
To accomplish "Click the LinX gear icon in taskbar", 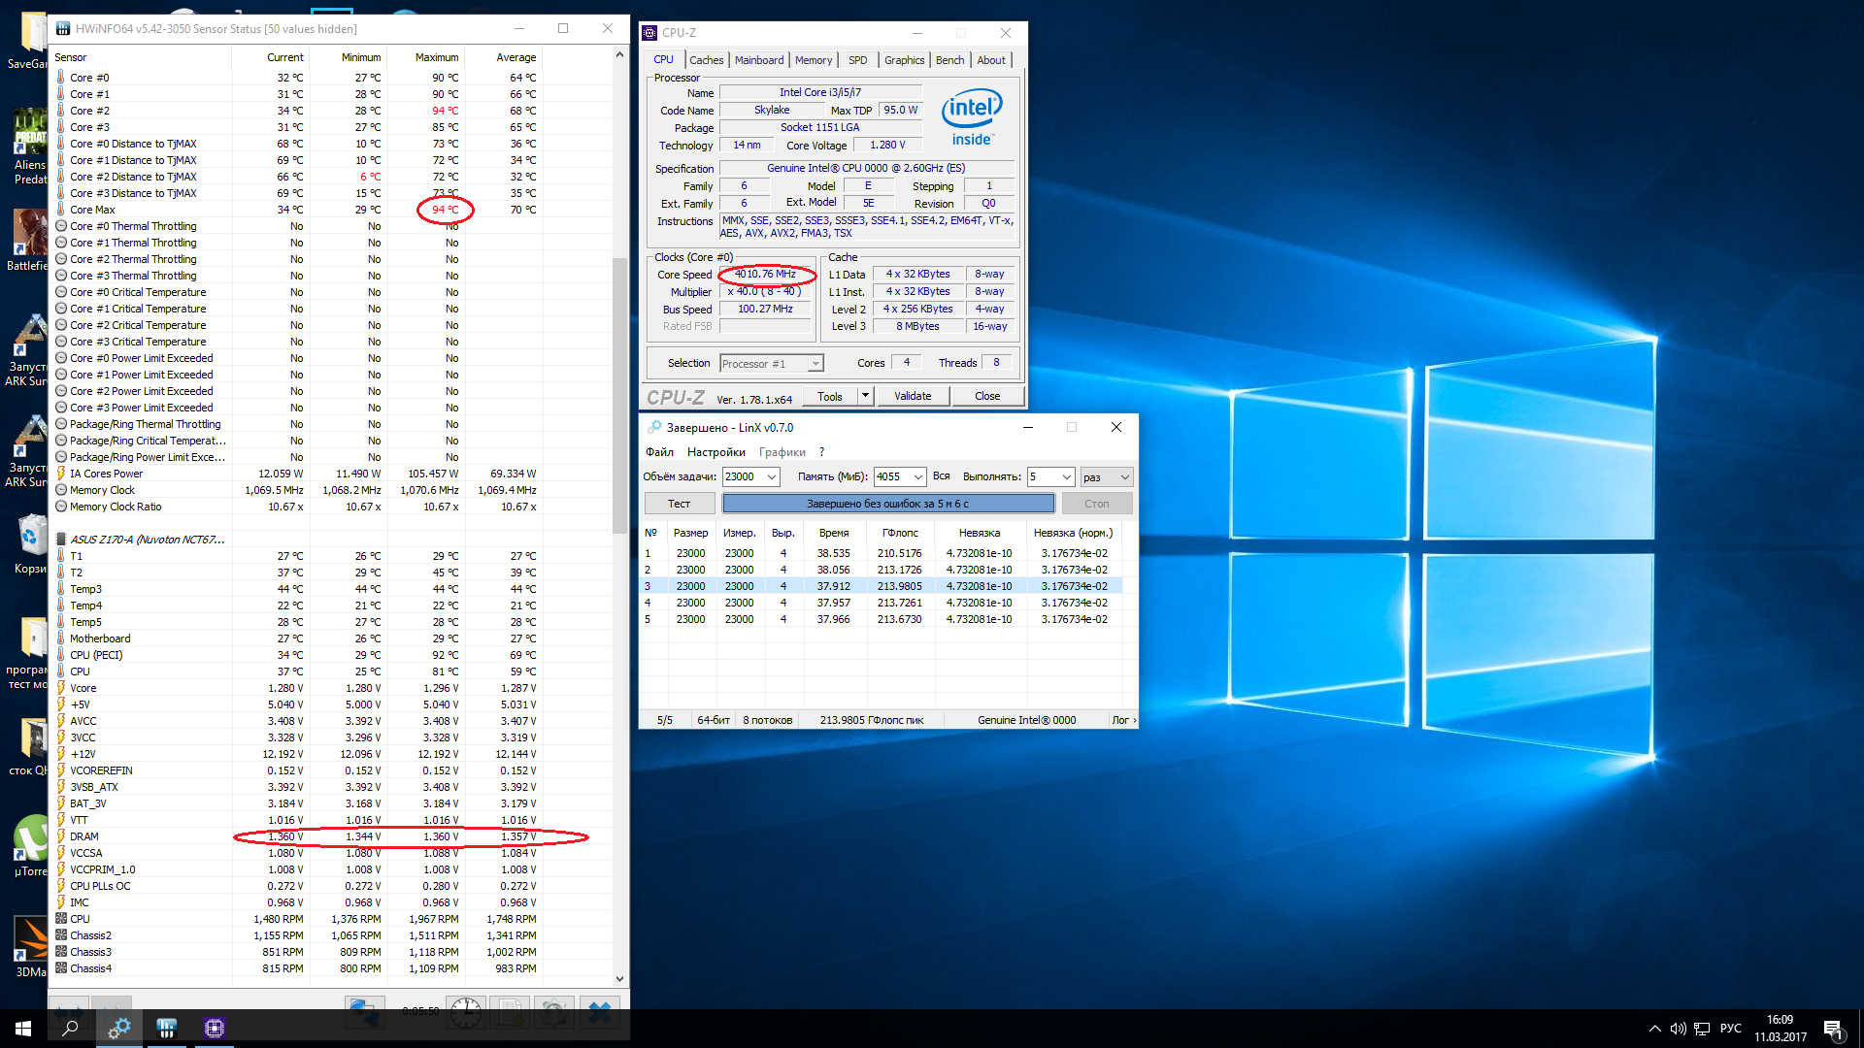I will point(119,1028).
